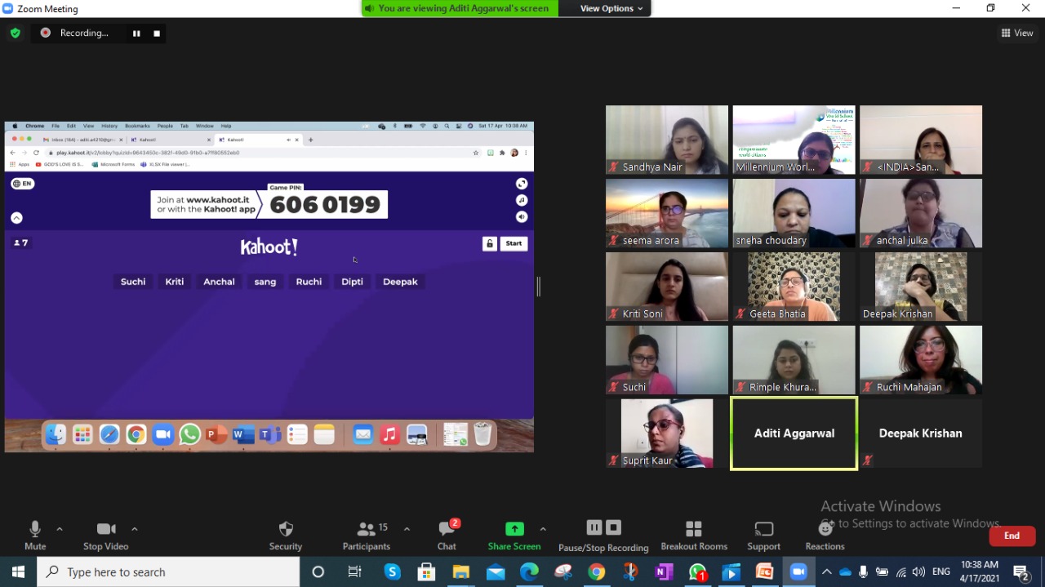Image resolution: width=1045 pixels, height=587 pixels.
Task: Toggle the Kahoot sound volume icon
Action: (522, 216)
